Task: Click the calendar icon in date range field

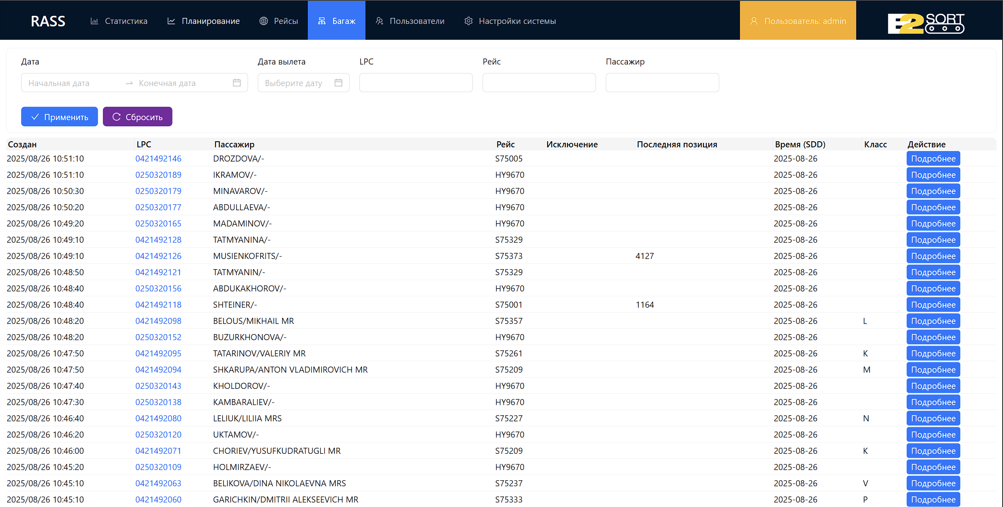Action: click(237, 83)
